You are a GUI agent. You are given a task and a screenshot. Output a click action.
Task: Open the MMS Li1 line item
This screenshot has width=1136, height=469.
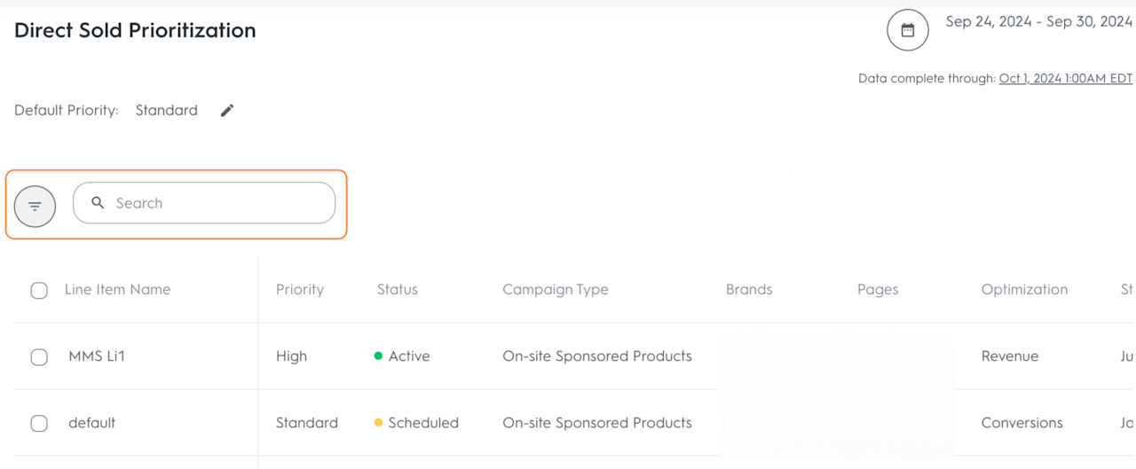coord(97,356)
